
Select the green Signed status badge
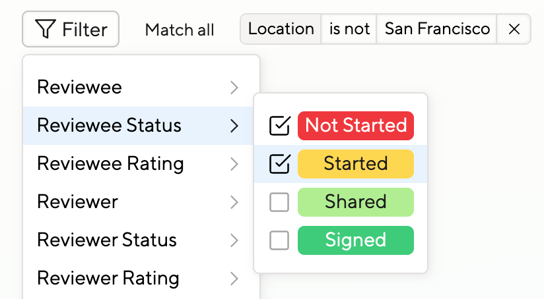pos(356,240)
